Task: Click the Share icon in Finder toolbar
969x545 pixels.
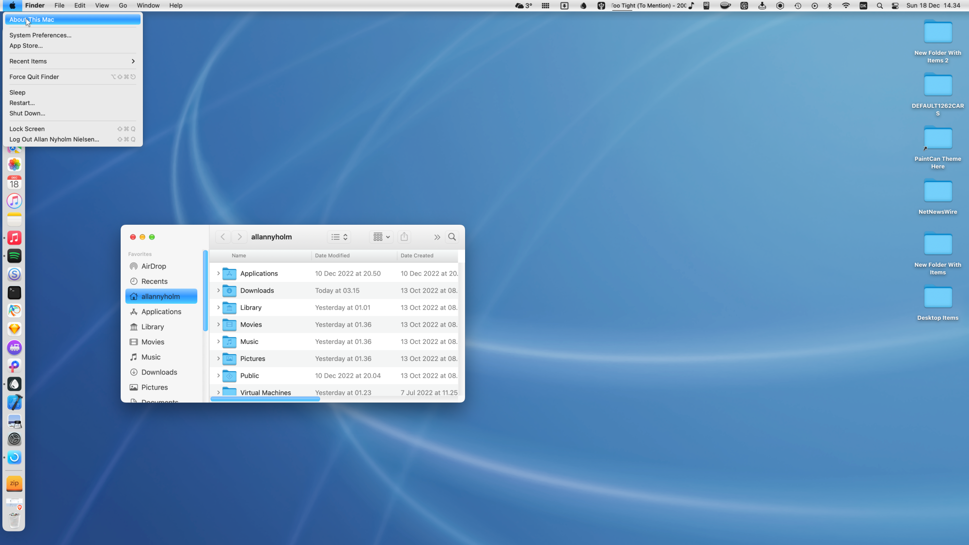Action: tap(404, 237)
